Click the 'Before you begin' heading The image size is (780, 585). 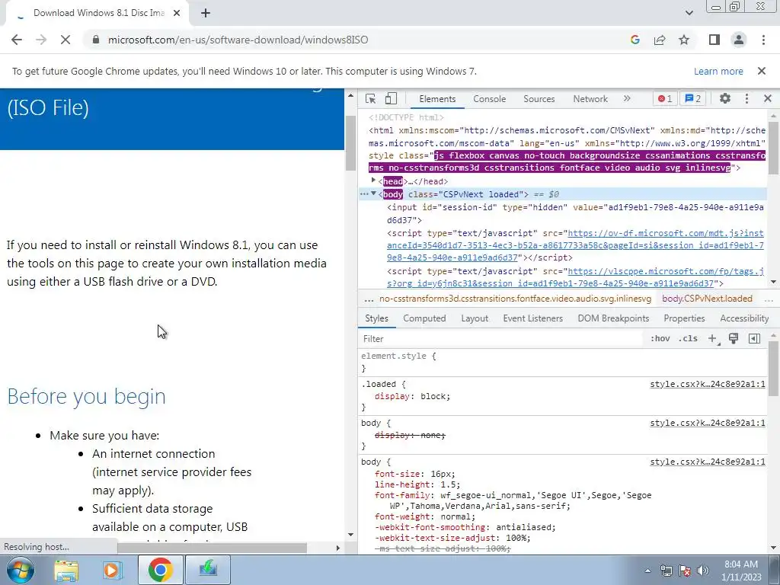point(87,396)
